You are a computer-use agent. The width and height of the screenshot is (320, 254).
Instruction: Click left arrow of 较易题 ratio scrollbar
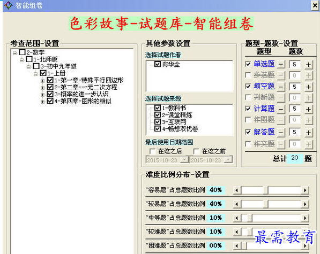237,204
